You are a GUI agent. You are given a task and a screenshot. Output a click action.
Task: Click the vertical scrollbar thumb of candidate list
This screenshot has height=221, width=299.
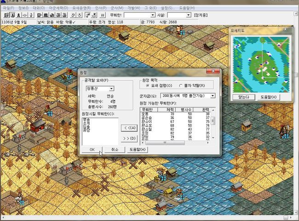pos(213,120)
